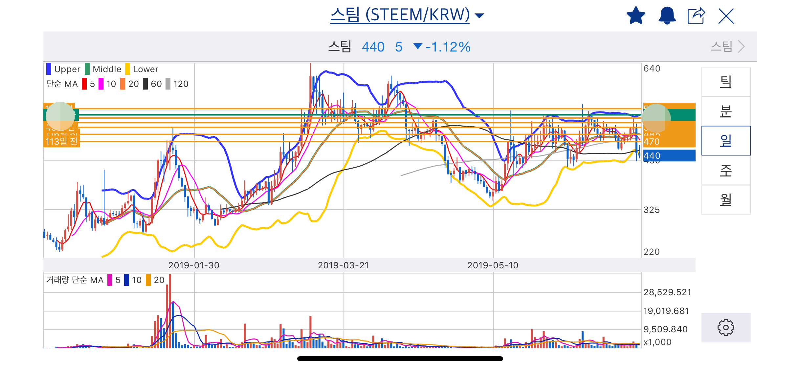The image size is (800, 369).
Task: Click the 220 price axis value
Action: tap(652, 252)
